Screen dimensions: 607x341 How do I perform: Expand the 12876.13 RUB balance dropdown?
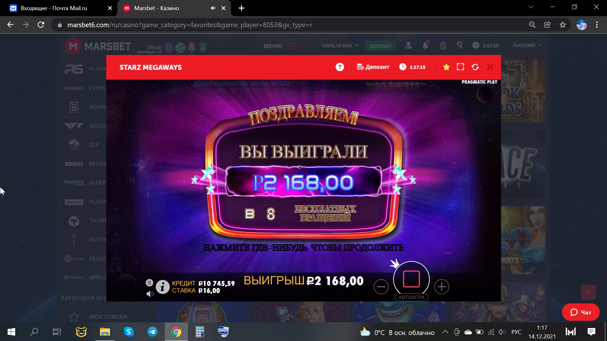pyautogui.click(x=340, y=46)
